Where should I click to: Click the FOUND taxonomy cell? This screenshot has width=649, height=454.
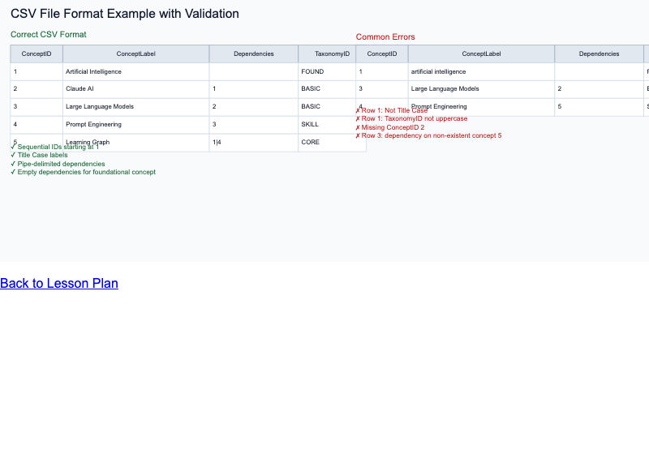point(312,72)
